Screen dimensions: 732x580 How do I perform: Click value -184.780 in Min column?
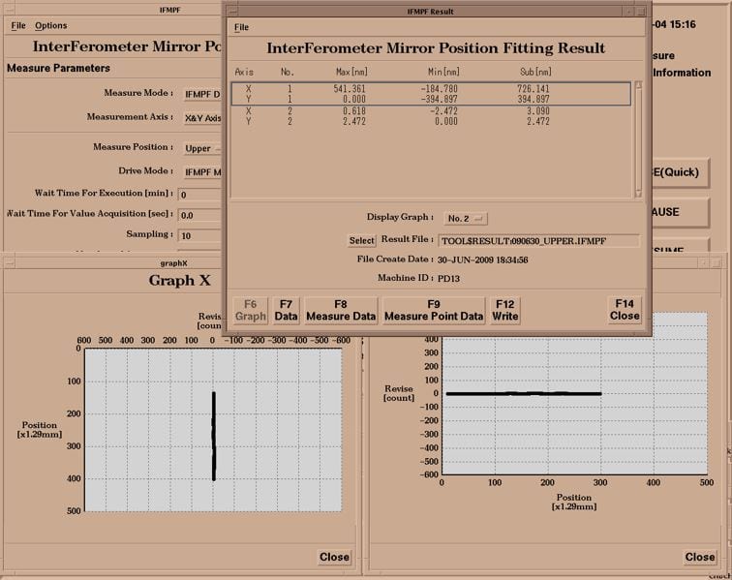click(439, 89)
